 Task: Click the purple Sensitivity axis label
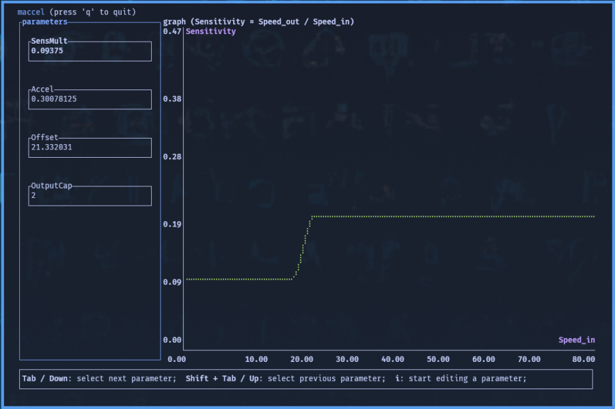(x=210, y=31)
